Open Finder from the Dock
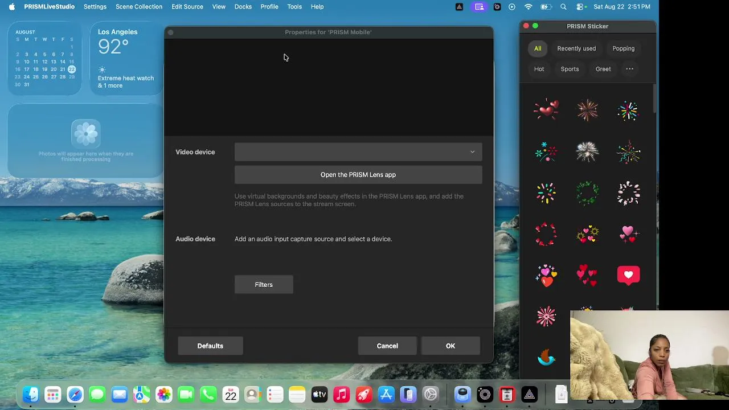Image resolution: width=729 pixels, height=410 pixels. (x=31, y=394)
